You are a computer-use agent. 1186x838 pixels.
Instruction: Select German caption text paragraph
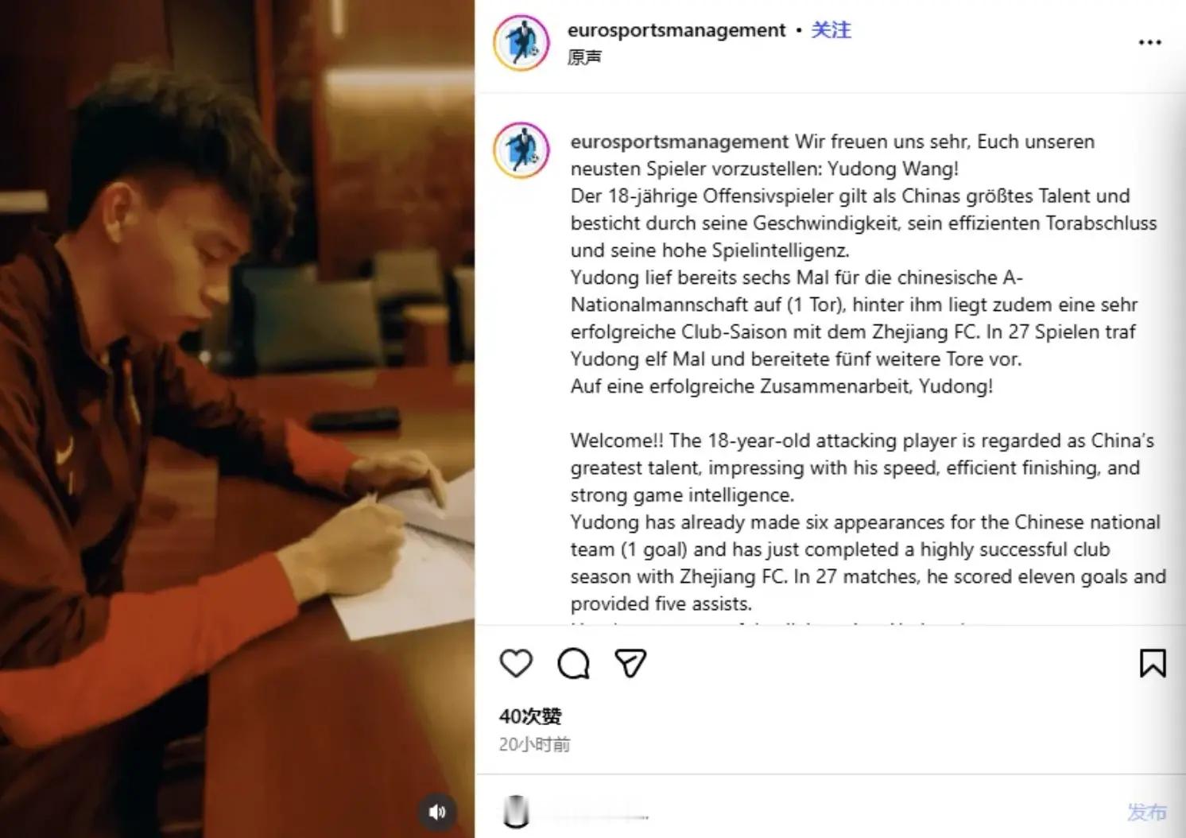pyautogui.click(x=863, y=264)
